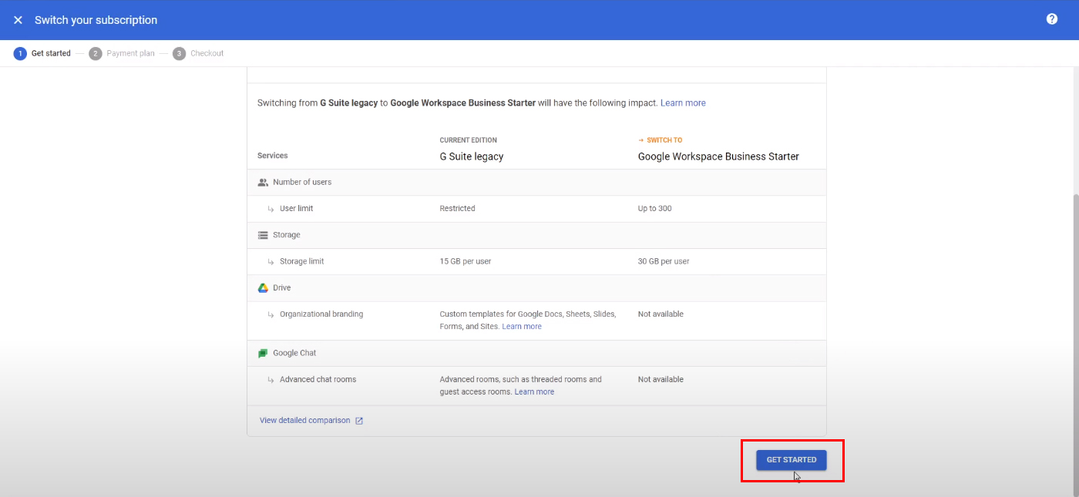Select the Checkout step label
This screenshot has height=497, width=1079.
[207, 54]
